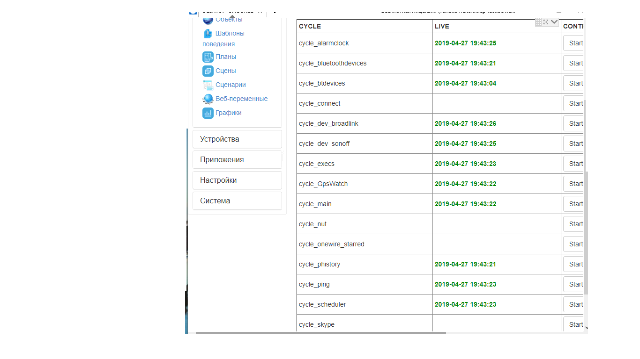640x359 pixels.
Task: Select the cycle_execs name cell
Action: (365, 164)
